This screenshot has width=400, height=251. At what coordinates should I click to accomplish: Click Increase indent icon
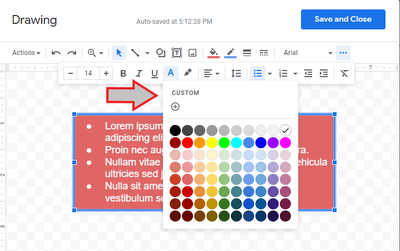point(324,73)
